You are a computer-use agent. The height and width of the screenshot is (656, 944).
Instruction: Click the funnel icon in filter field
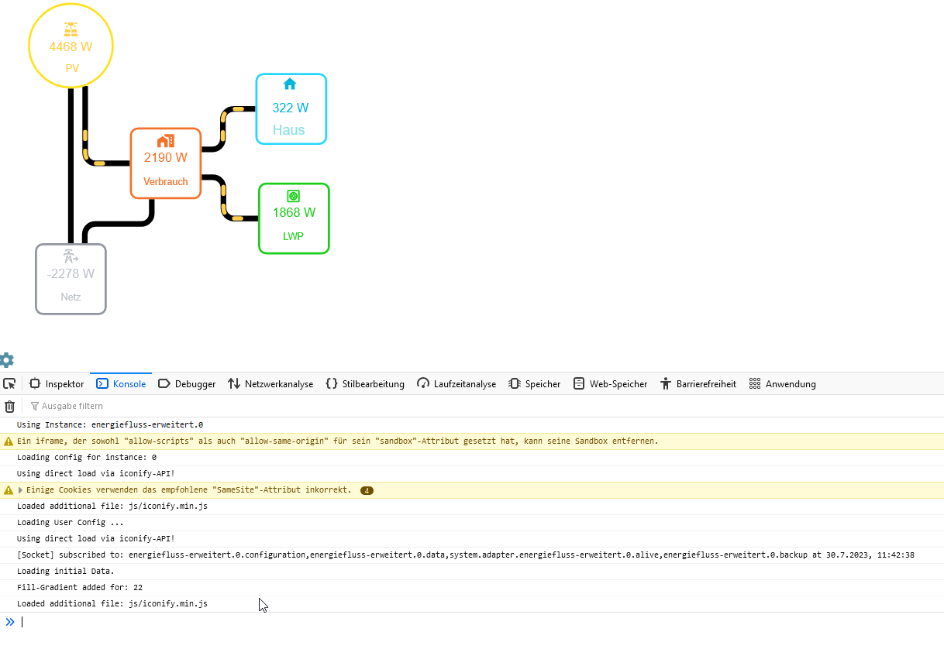[34, 406]
